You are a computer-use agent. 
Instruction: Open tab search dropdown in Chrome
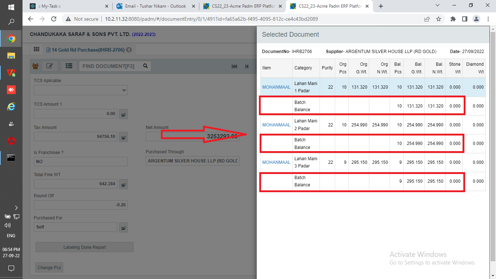437,5
